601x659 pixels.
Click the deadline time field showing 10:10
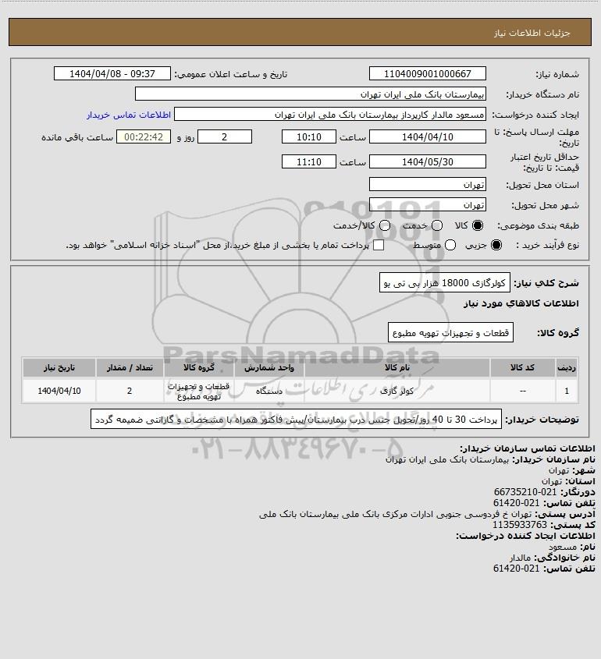(x=309, y=136)
